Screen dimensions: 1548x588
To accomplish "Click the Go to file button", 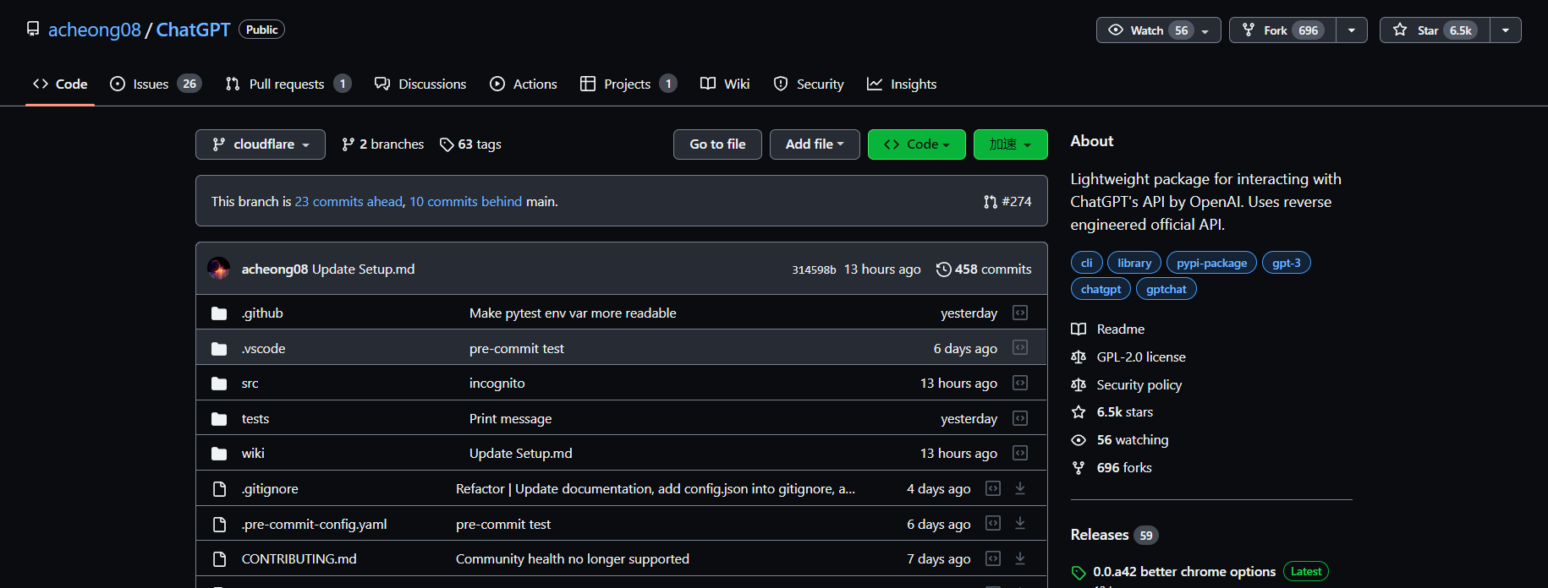I will point(717,144).
